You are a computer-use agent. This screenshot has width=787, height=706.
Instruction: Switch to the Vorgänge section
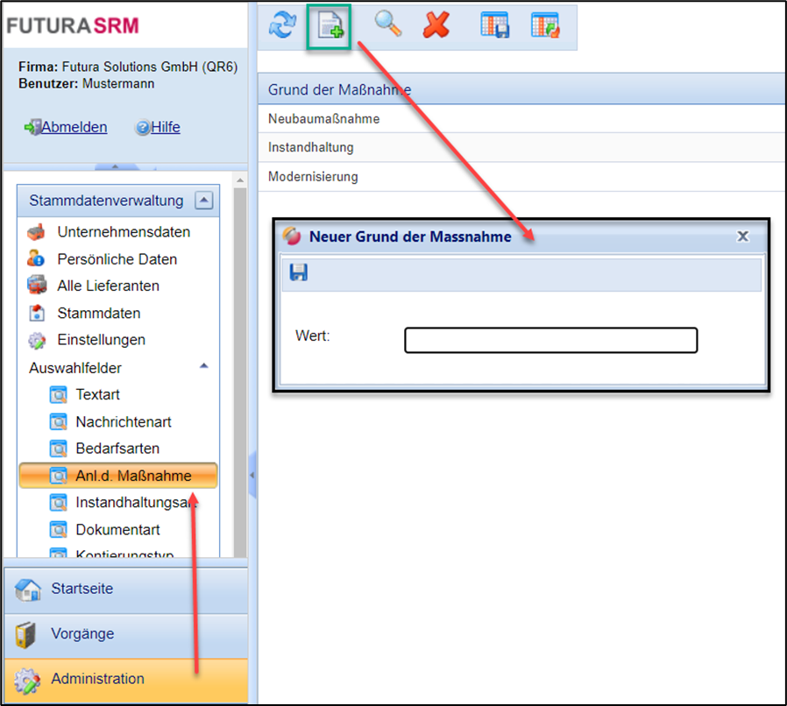82,633
